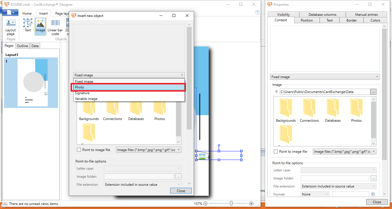Switch to the Data panel tab

click(x=35, y=46)
